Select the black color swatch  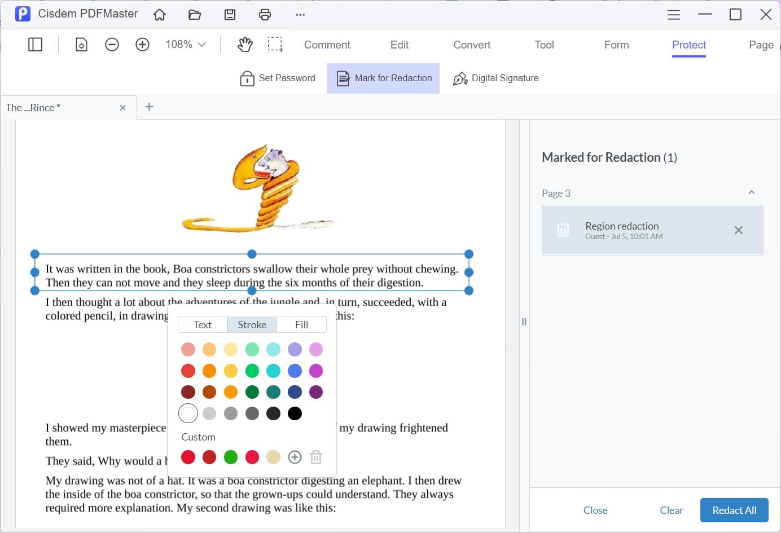295,413
